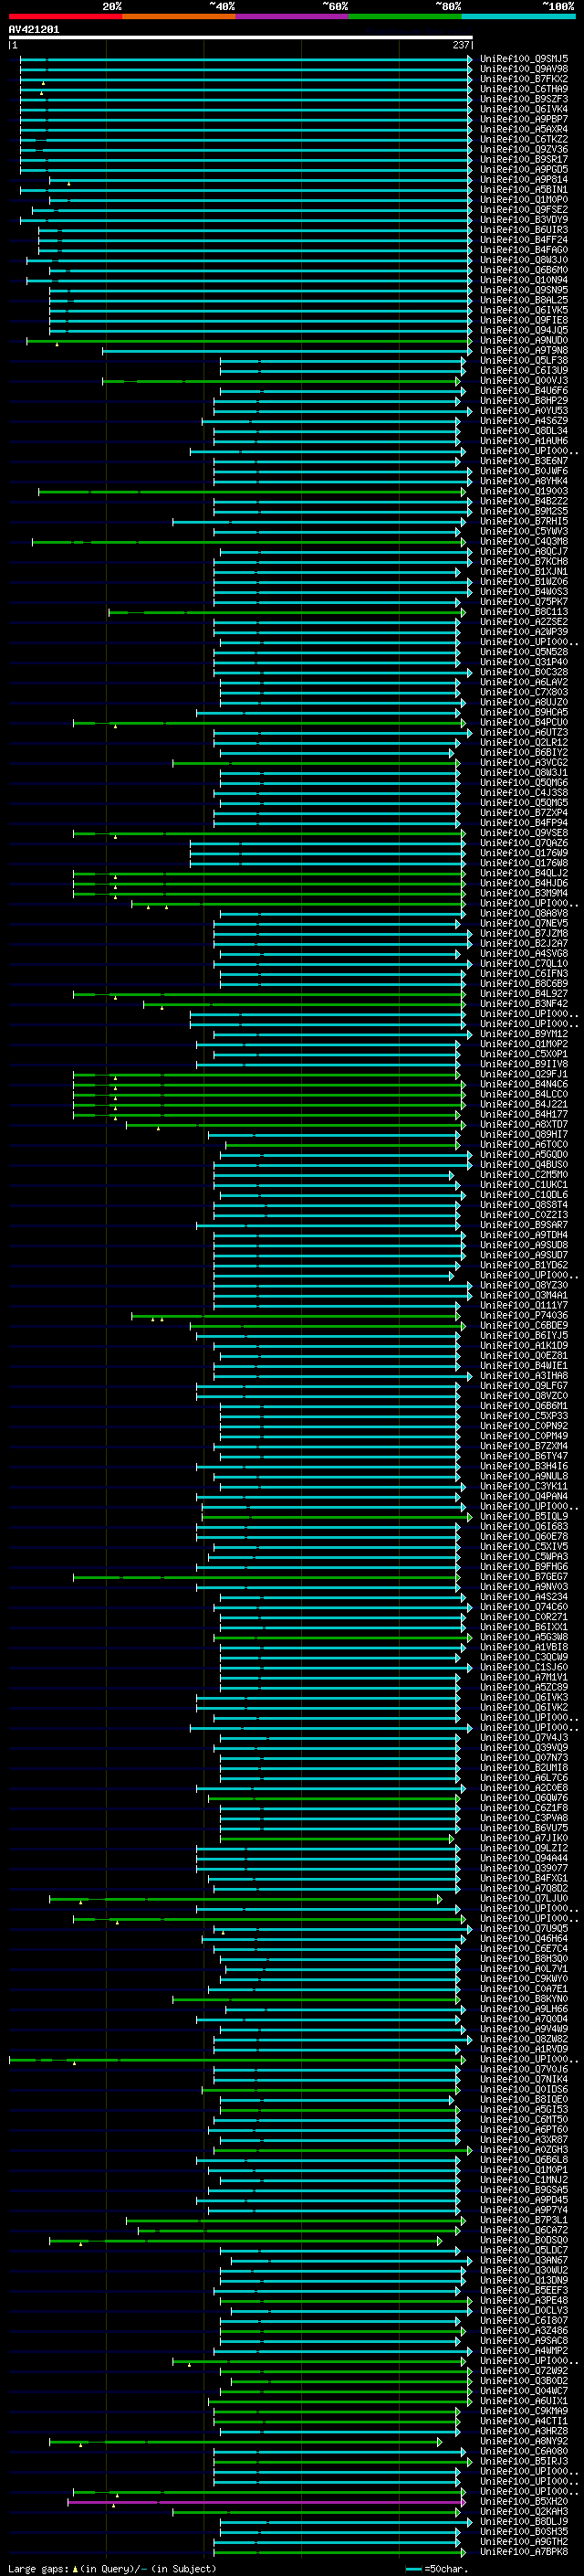584x2576 pixels.
Task: Open hit UniRef100_Q9AV98
Action: click(x=524, y=69)
